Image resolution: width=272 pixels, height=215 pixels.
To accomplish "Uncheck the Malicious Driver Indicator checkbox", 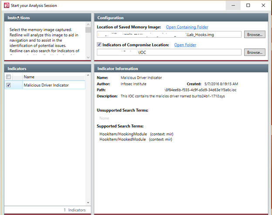I will 9,85.
